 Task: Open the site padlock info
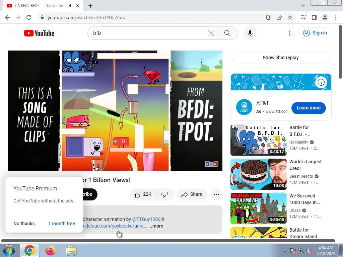click(42, 17)
